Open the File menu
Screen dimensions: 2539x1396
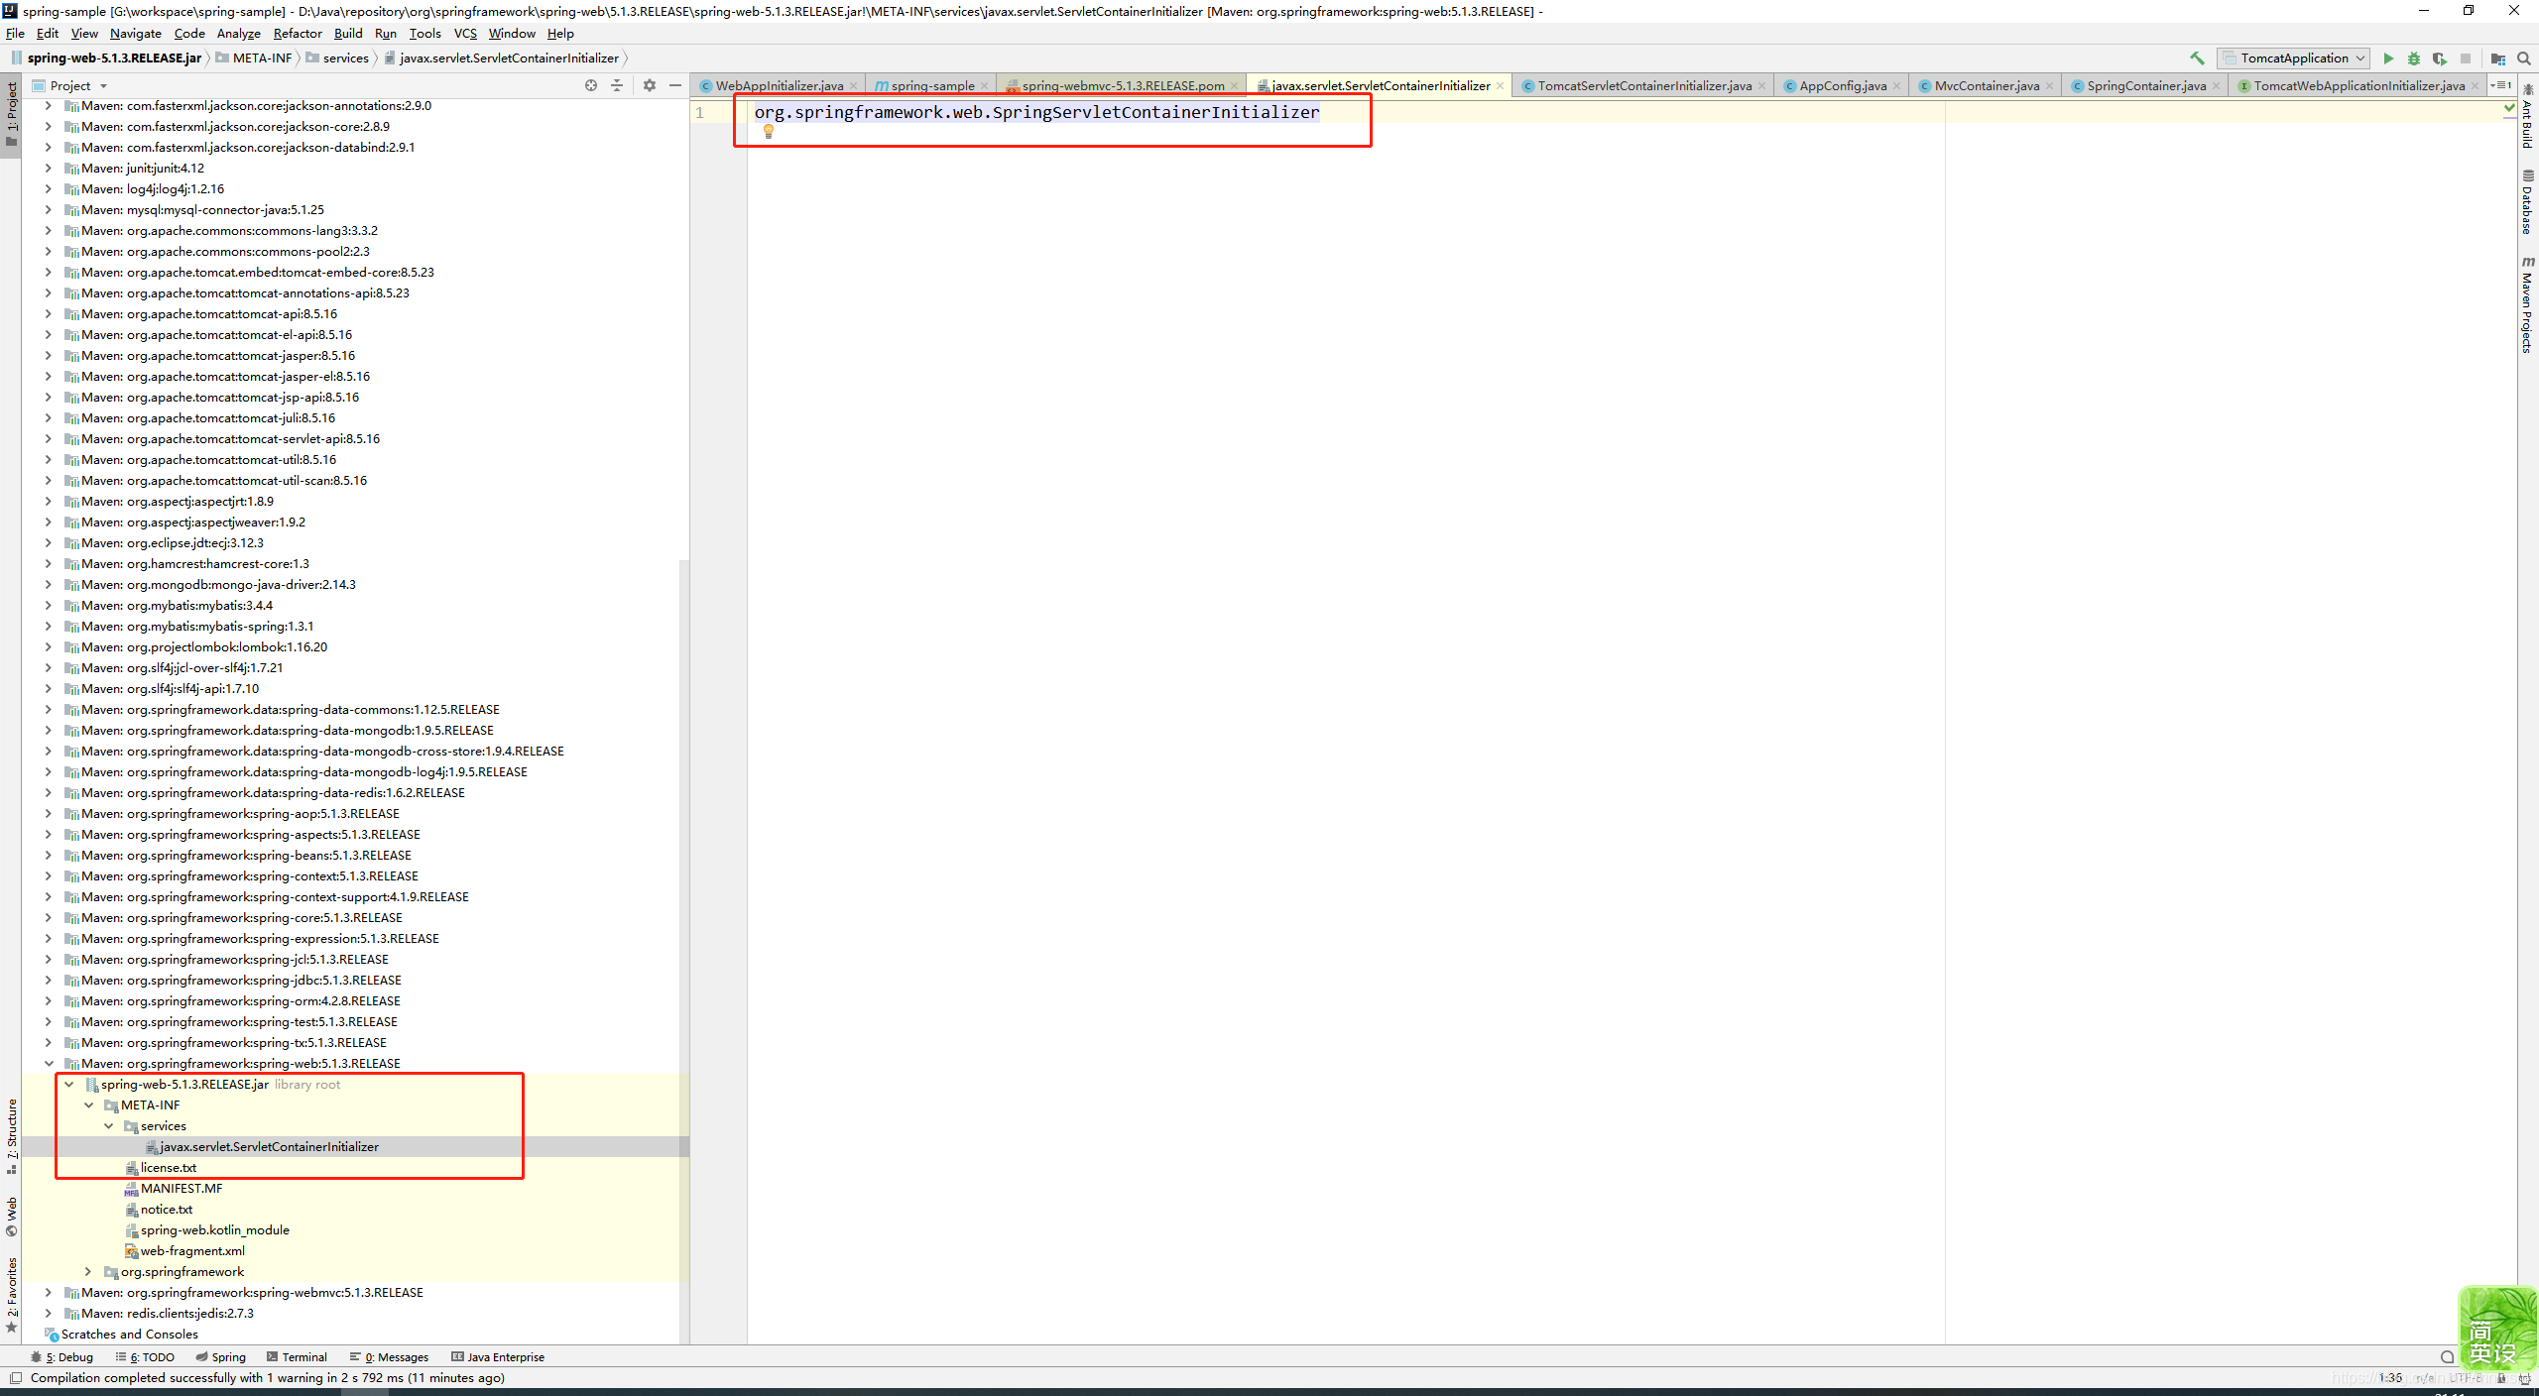[15, 33]
